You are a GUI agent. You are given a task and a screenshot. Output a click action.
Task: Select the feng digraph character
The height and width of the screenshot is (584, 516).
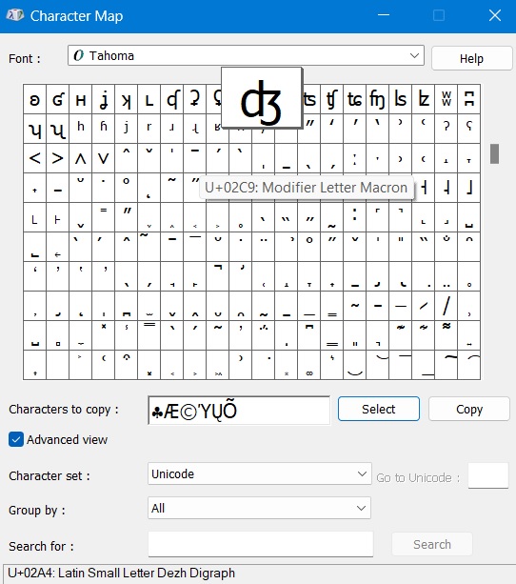click(x=378, y=99)
